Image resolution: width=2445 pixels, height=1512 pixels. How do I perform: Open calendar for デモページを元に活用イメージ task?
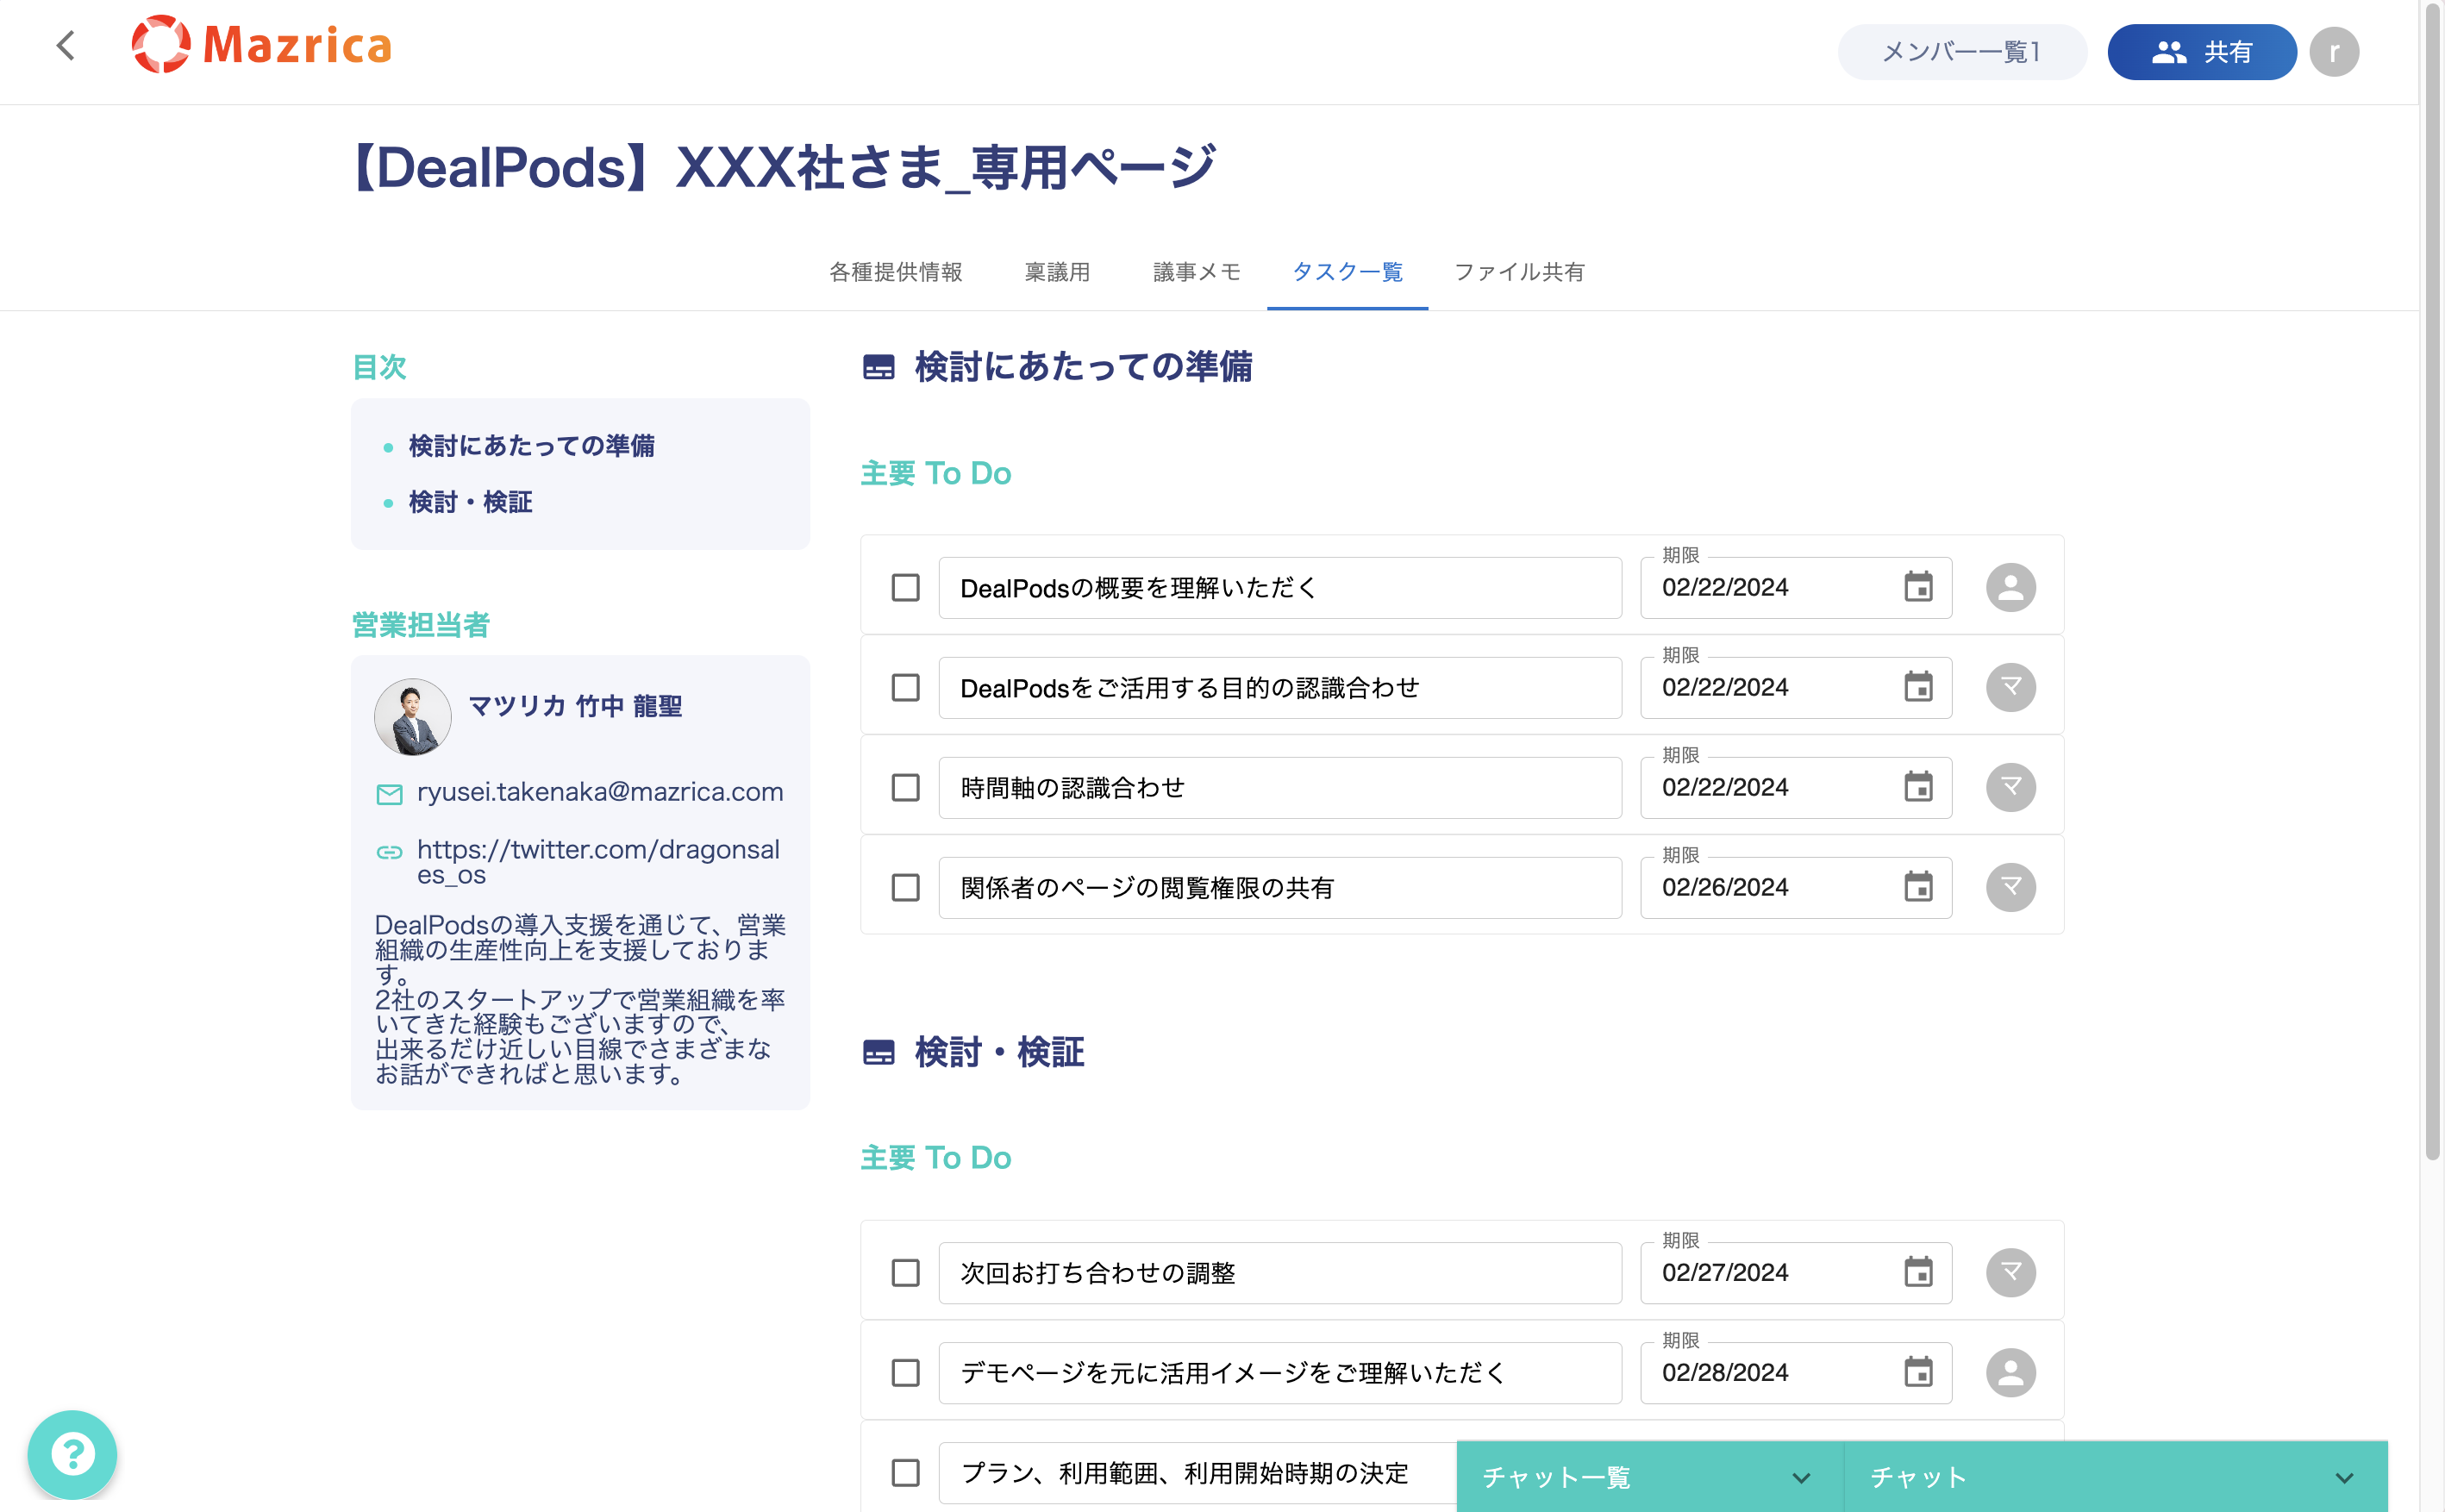(x=1918, y=1372)
